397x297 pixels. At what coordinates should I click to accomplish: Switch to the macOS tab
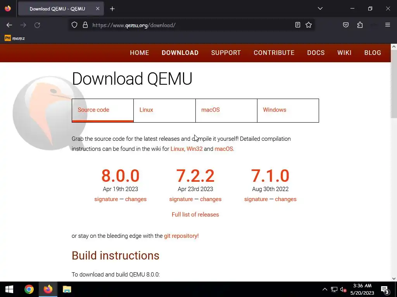coord(226,110)
